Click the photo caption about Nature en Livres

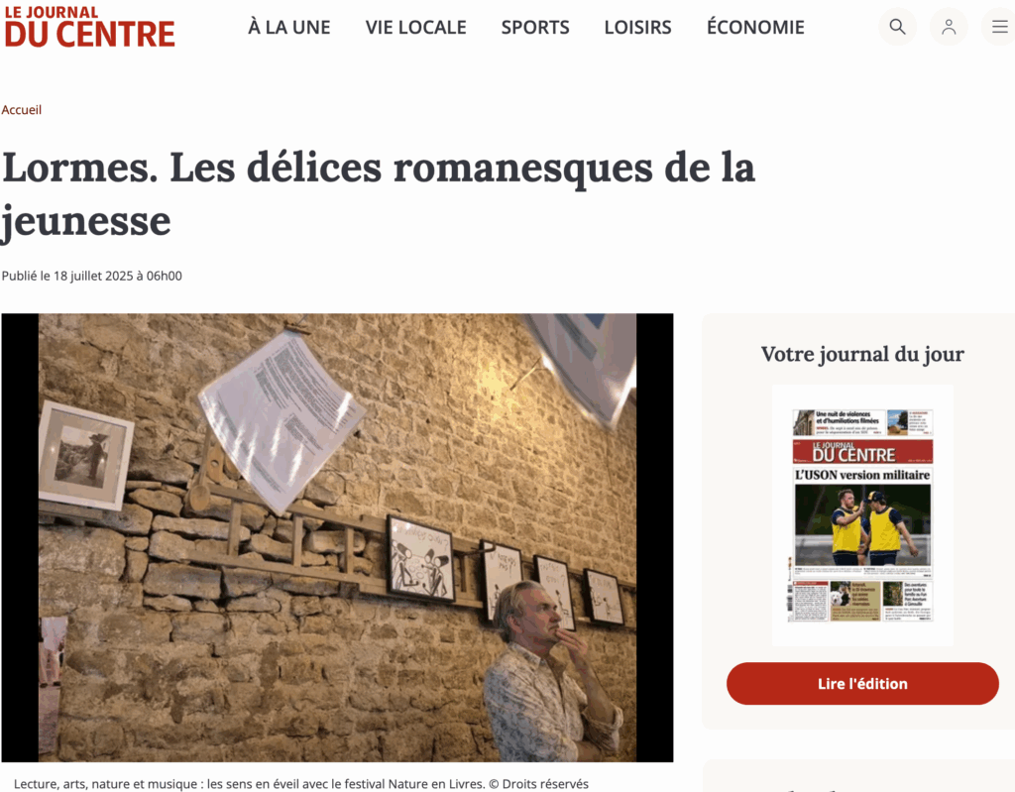coord(301,784)
